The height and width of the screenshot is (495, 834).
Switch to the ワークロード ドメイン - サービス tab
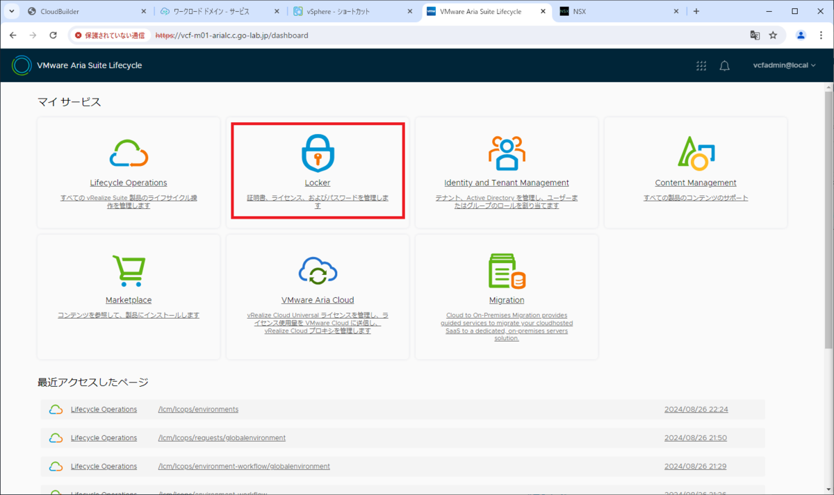click(x=220, y=12)
